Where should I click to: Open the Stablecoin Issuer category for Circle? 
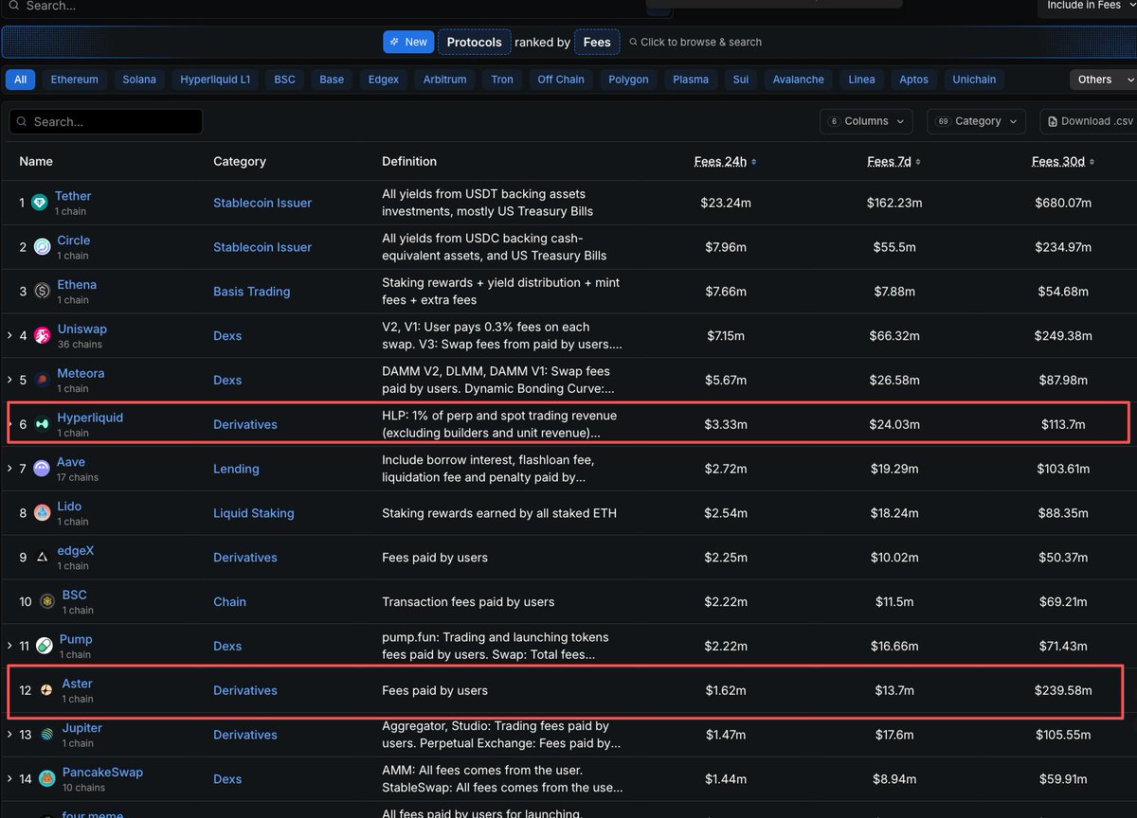point(262,247)
